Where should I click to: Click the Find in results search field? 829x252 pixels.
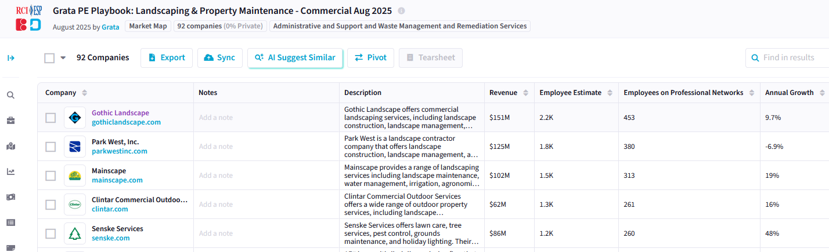coord(787,58)
